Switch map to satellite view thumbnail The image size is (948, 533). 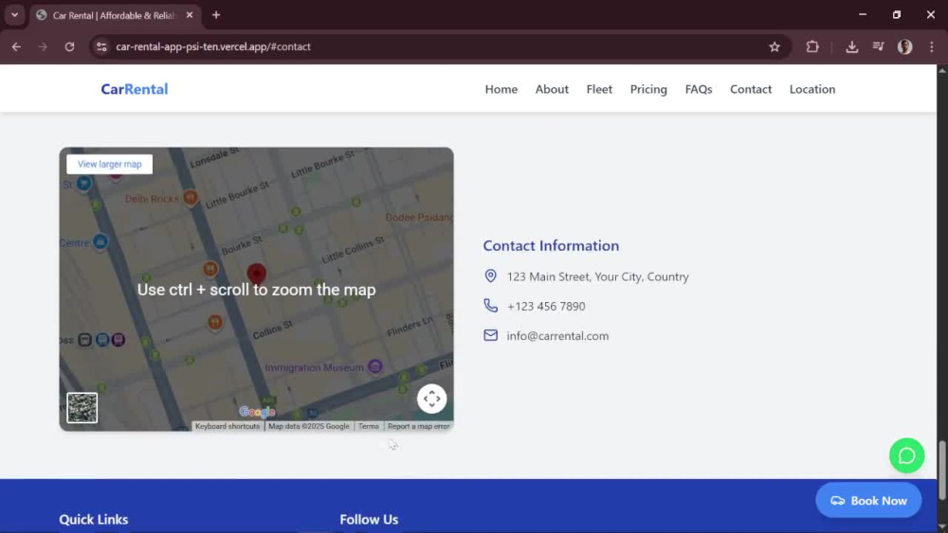click(x=82, y=407)
